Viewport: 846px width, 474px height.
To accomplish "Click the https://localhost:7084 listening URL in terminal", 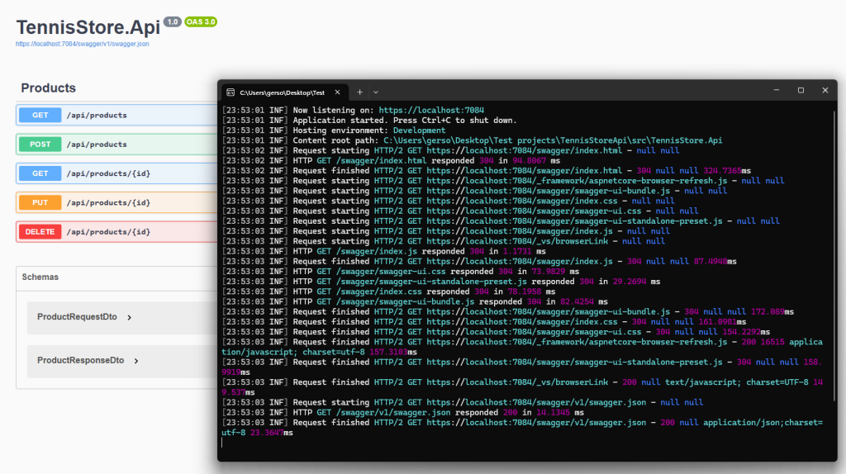I will pyautogui.click(x=431, y=110).
